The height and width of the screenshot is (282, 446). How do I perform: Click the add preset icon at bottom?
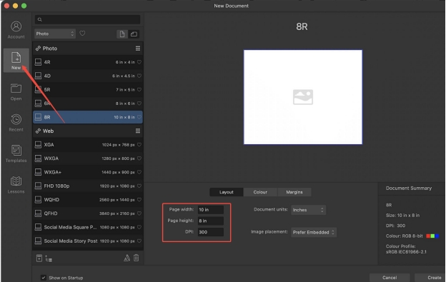tap(39, 258)
